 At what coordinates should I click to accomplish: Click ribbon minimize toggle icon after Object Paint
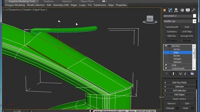coord(103,1)
